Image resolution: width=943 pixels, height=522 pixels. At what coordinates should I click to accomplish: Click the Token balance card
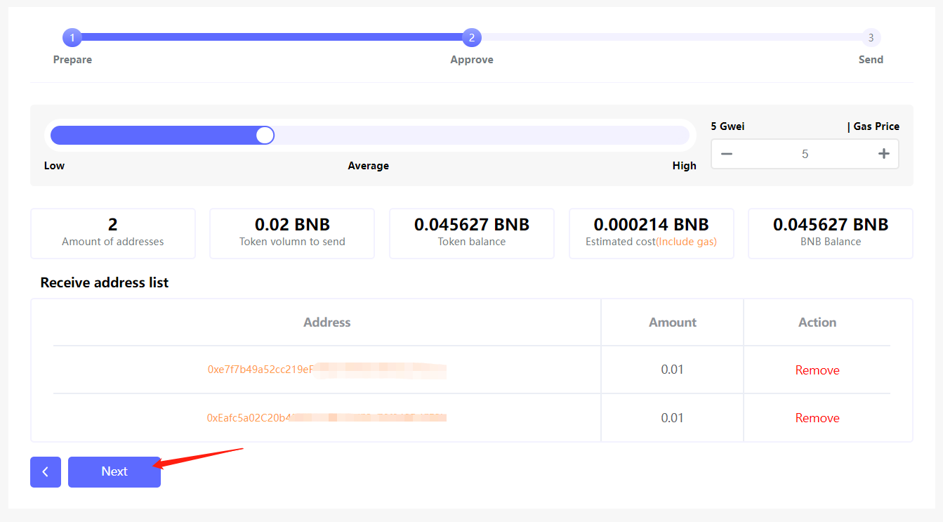(472, 233)
